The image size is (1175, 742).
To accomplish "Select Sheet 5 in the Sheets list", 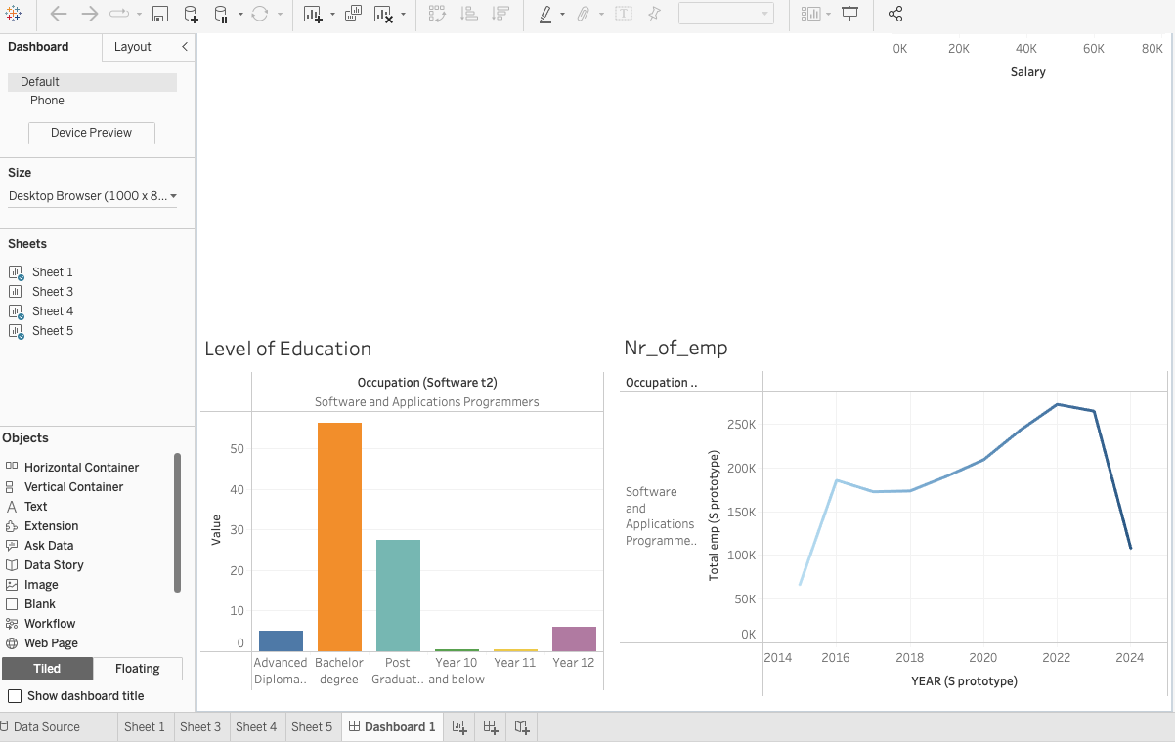I will (x=53, y=331).
